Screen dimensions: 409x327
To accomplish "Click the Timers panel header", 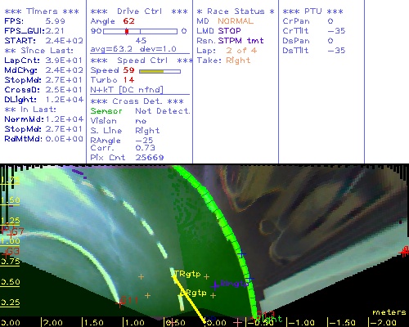I will (42, 11).
